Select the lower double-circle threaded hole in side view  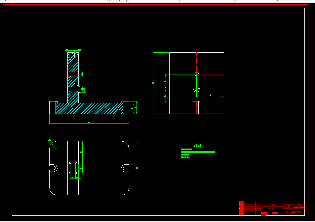click(x=197, y=89)
